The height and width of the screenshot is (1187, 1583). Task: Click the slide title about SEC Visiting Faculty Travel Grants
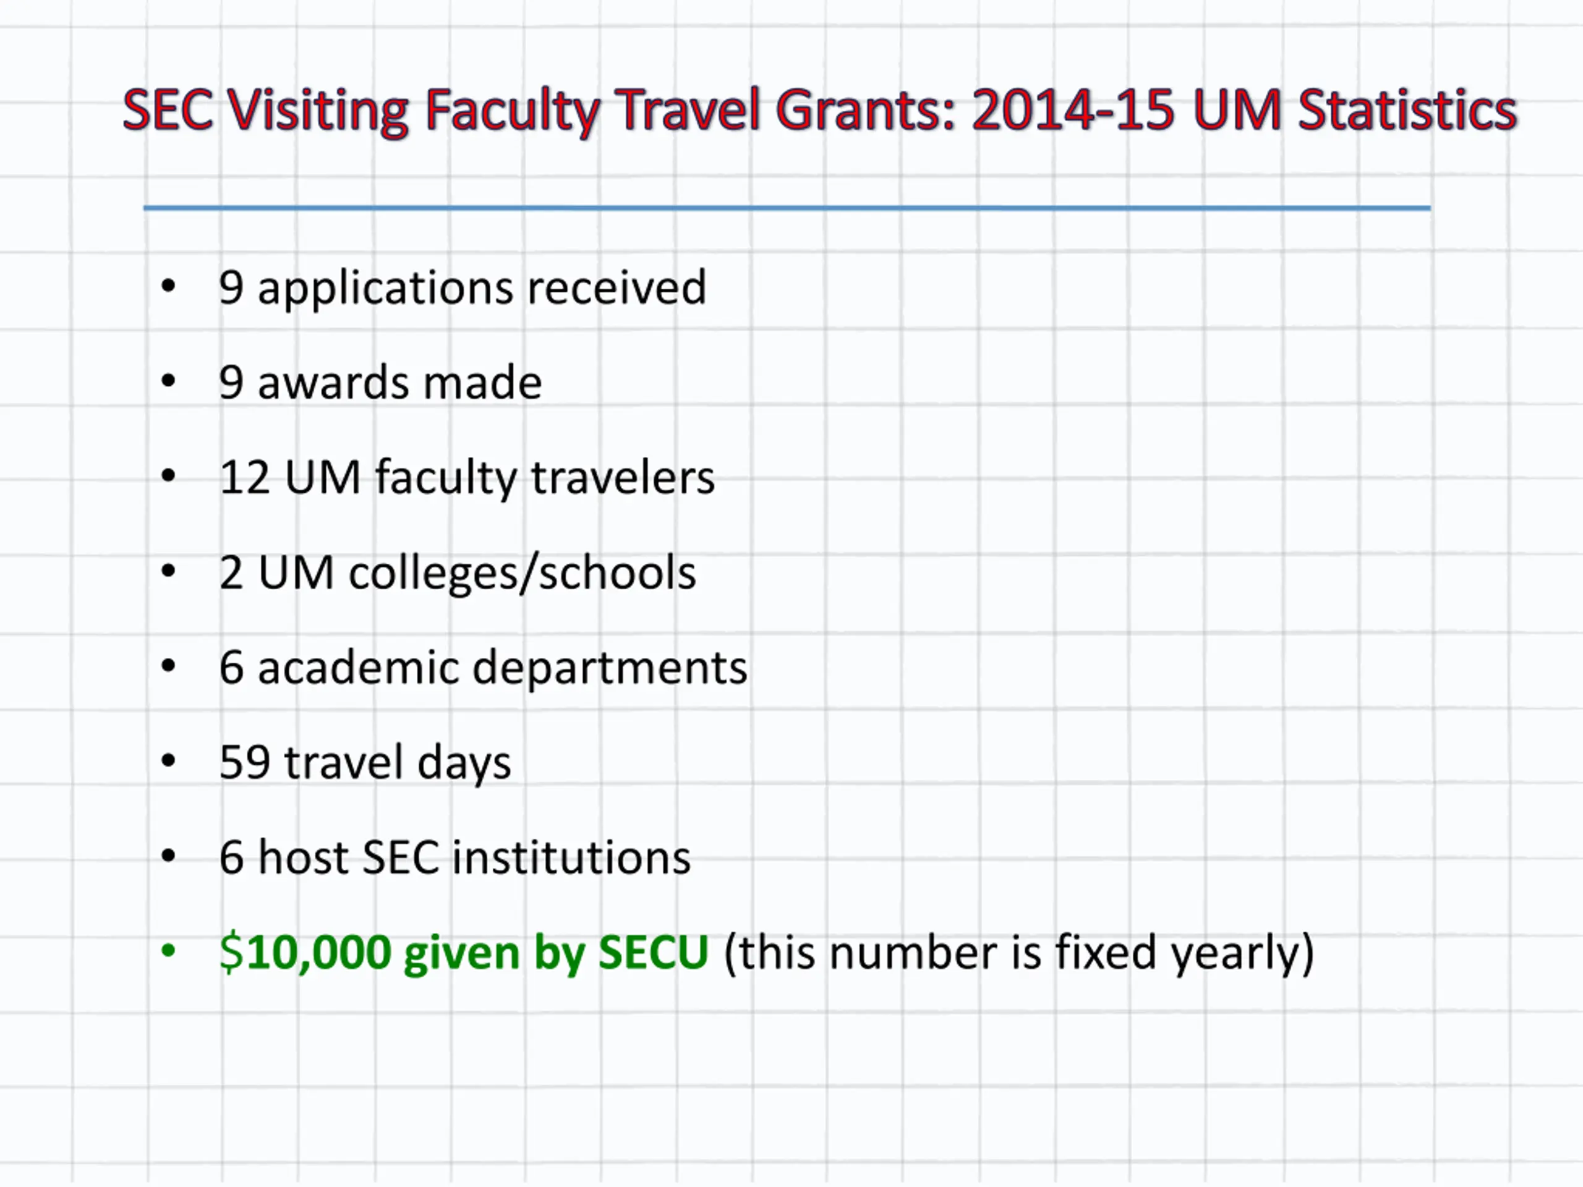pyautogui.click(x=819, y=111)
